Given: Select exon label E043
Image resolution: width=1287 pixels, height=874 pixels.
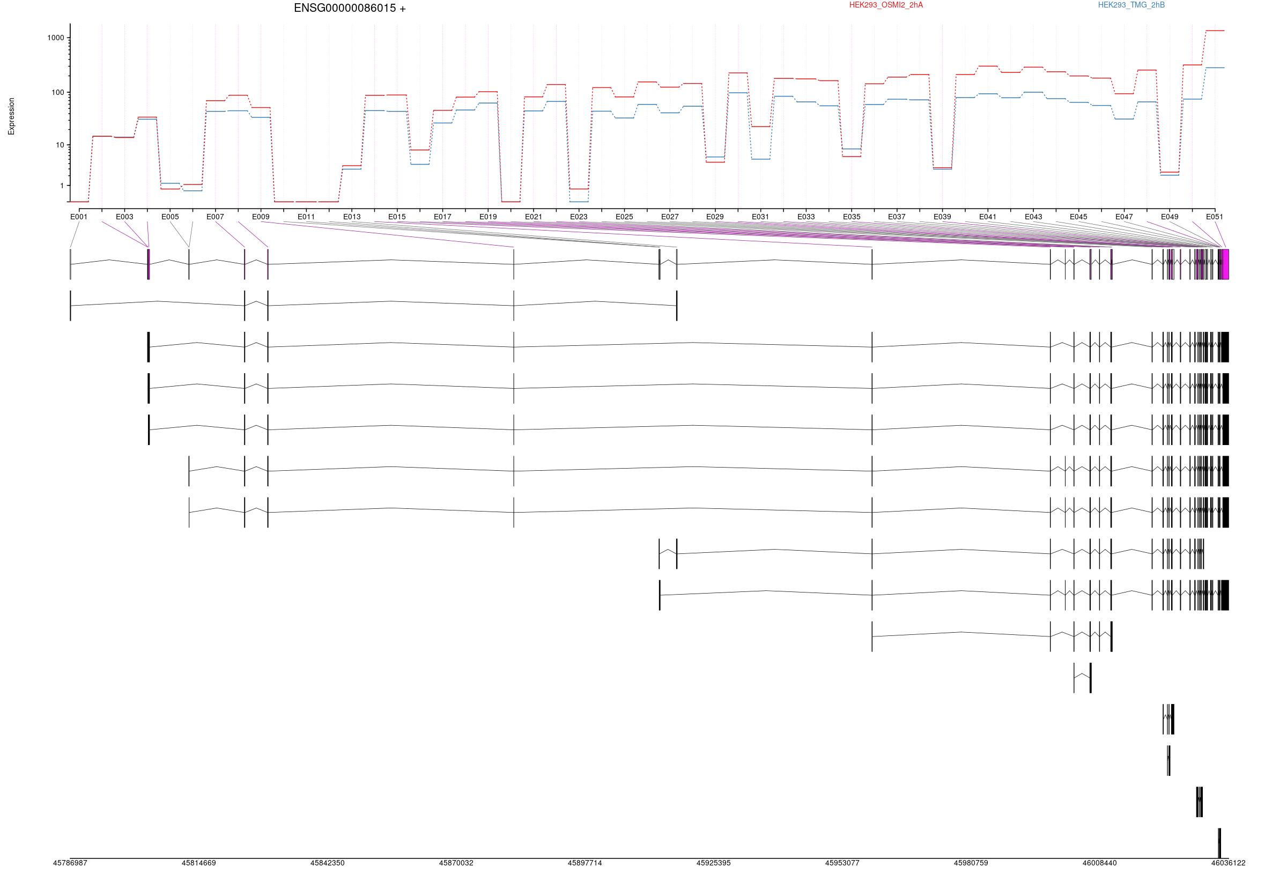Looking at the screenshot, I should click(x=1033, y=217).
